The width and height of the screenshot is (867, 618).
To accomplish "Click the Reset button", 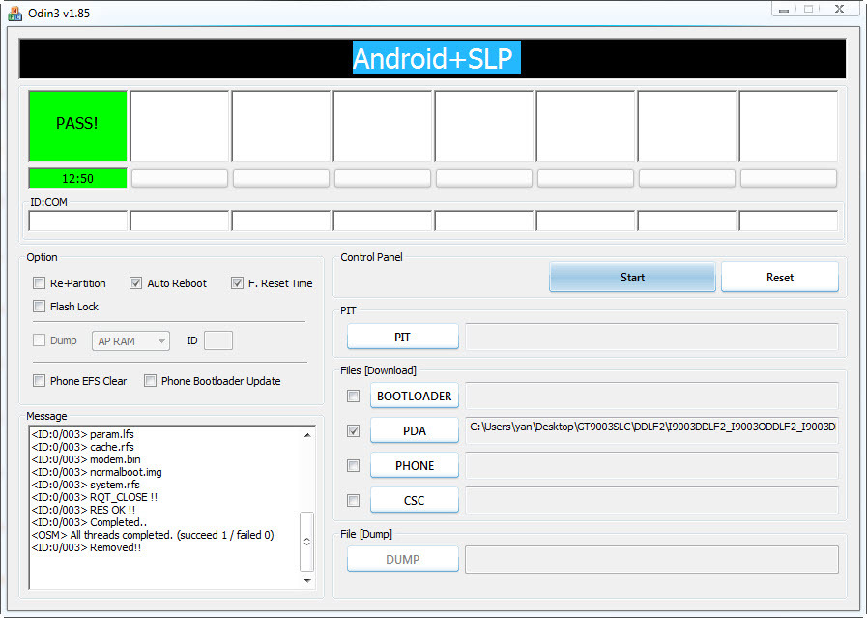I will click(779, 278).
